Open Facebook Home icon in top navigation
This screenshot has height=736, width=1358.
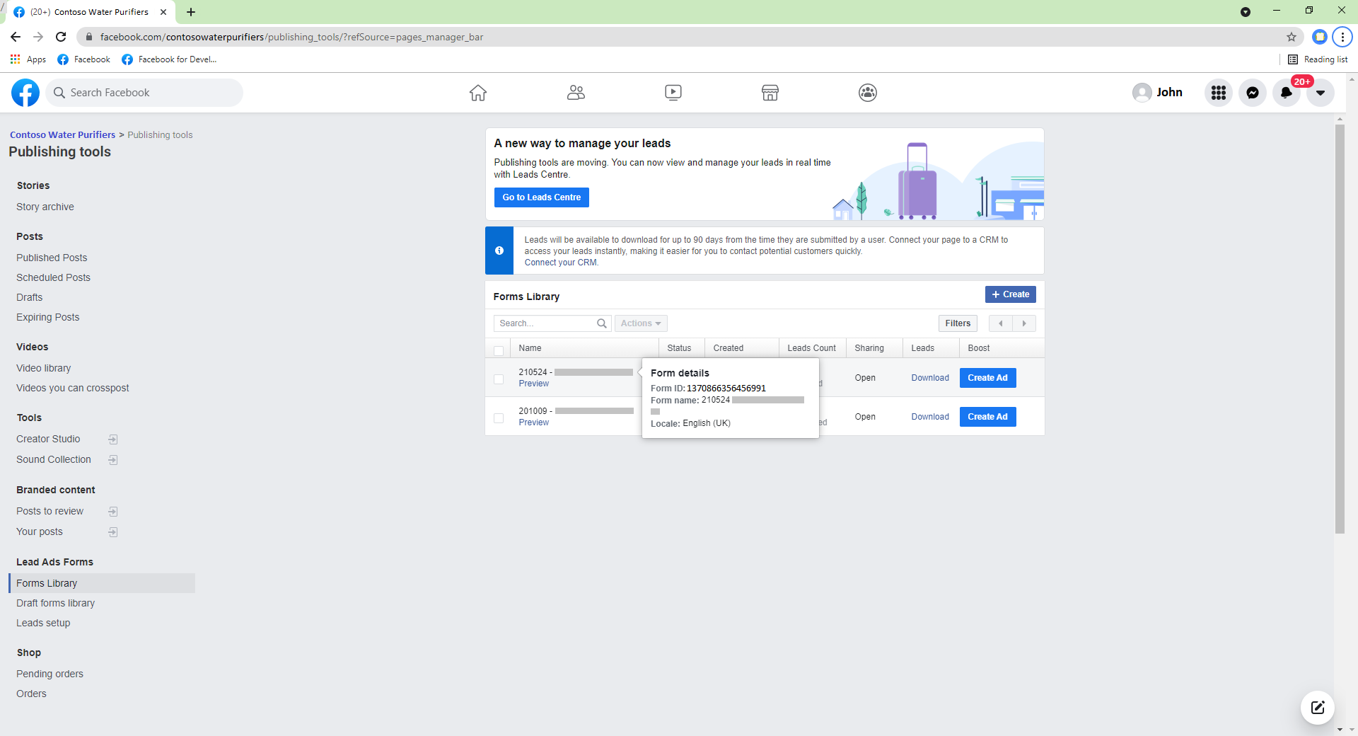point(478,93)
